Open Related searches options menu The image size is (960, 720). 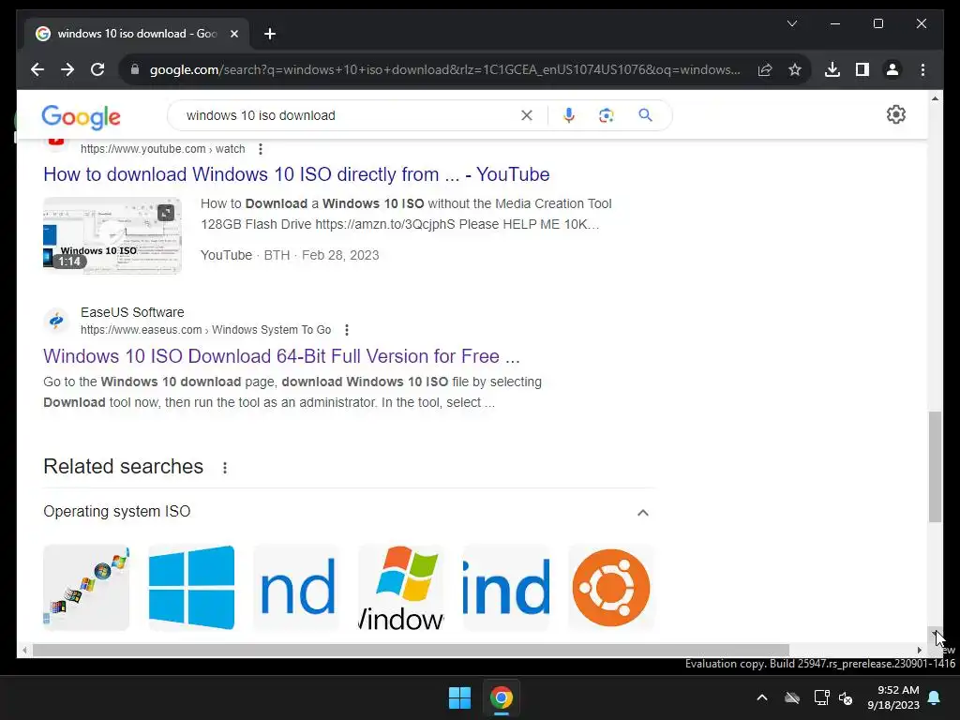225,468
